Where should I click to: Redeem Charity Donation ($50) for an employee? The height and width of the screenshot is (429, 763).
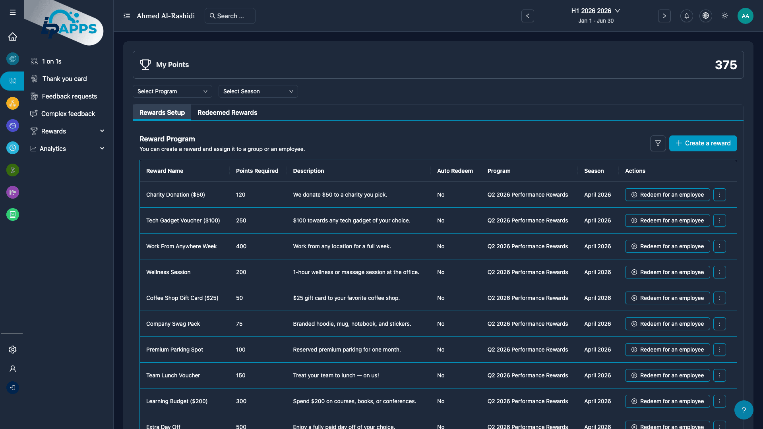(x=668, y=195)
